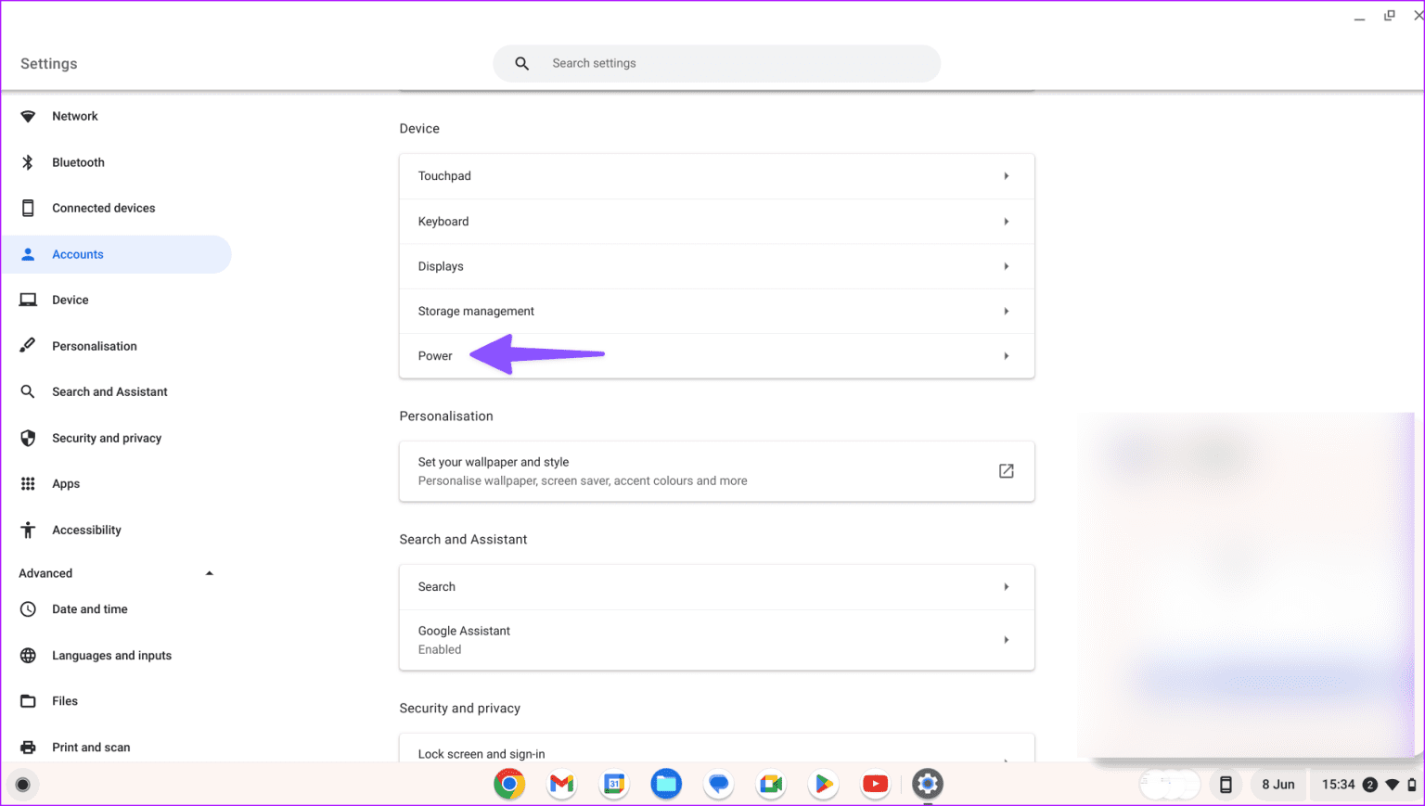
Task: Open Gmail from the shelf
Action: (561, 784)
